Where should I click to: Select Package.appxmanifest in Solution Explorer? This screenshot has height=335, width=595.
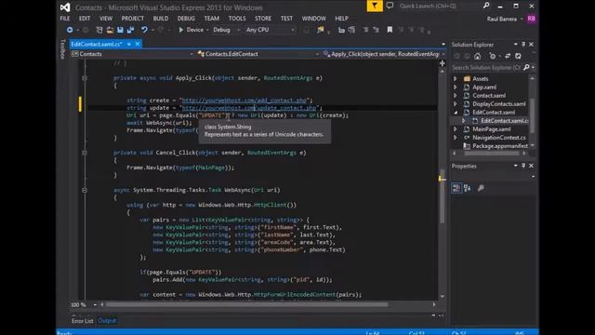coord(500,146)
